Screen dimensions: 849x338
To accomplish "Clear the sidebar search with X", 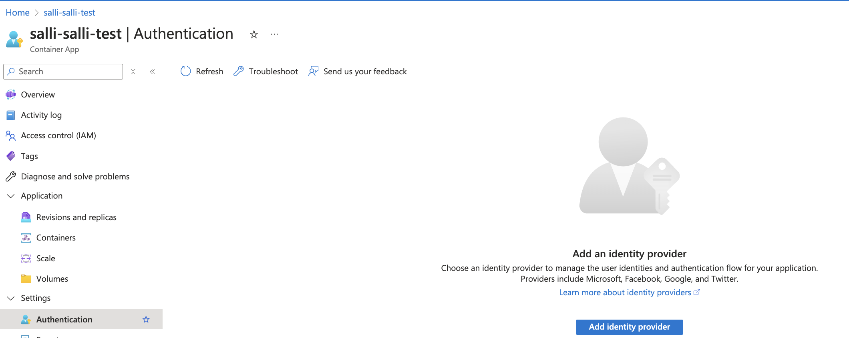I will (x=133, y=72).
